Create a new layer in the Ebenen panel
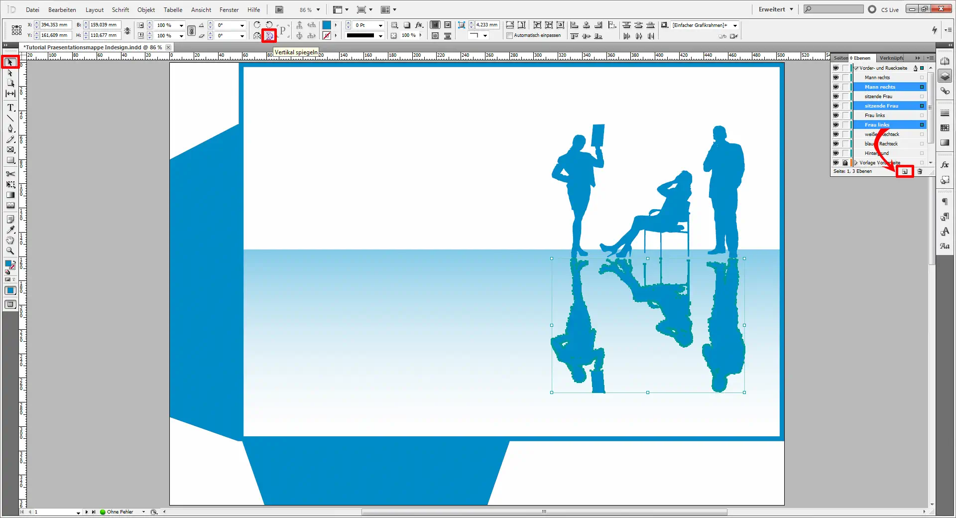 tap(905, 171)
